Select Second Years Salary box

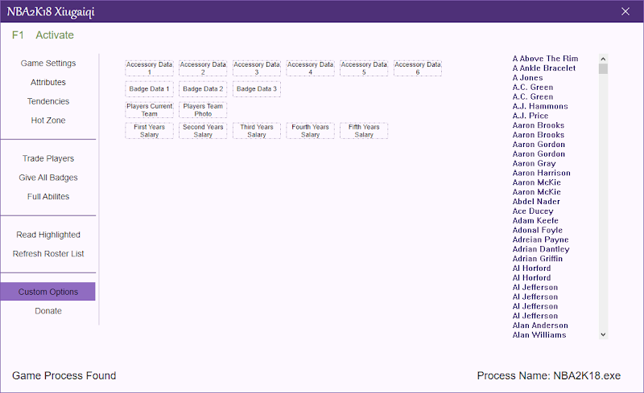point(203,131)
